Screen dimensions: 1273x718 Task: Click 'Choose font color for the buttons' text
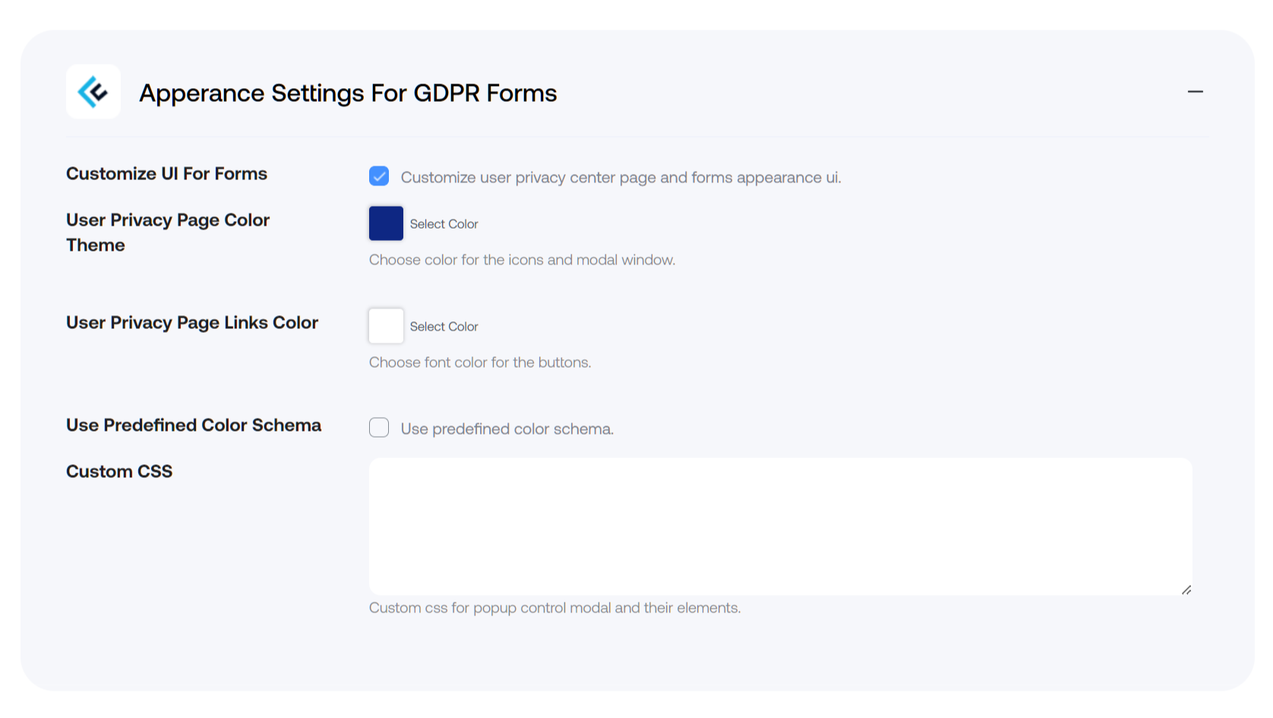pos(480,362)
